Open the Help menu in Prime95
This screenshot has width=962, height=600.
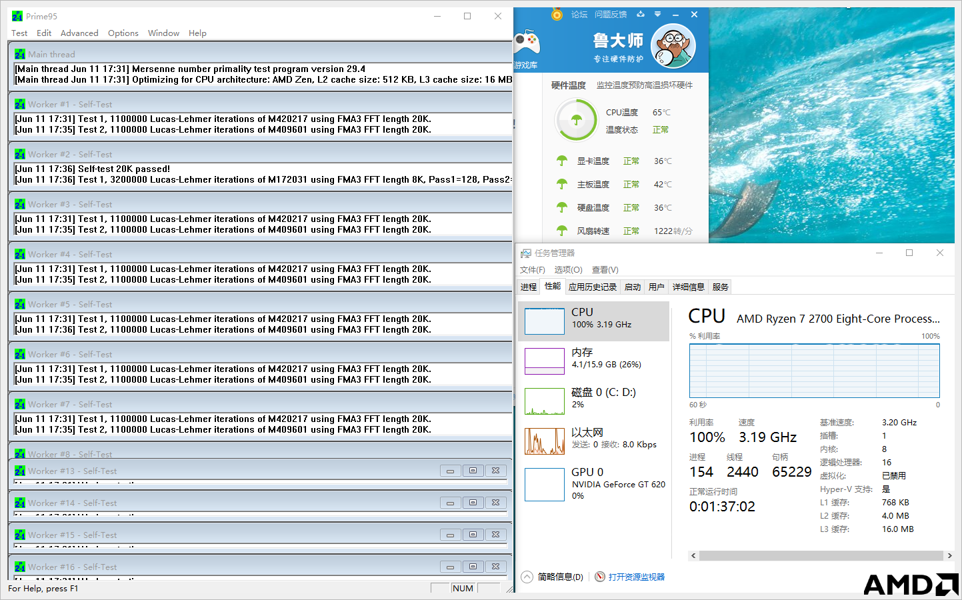click(197, 33)
